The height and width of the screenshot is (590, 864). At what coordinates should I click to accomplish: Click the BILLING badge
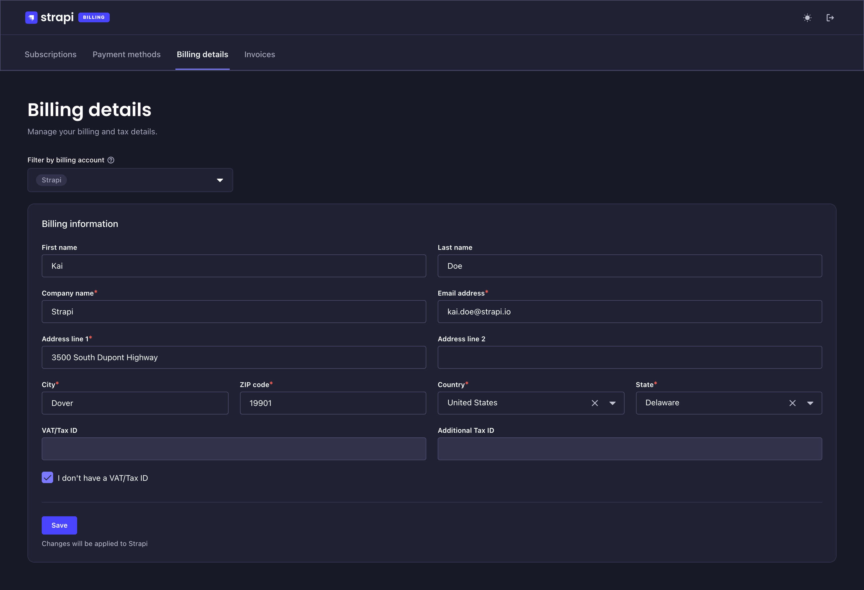94,17
